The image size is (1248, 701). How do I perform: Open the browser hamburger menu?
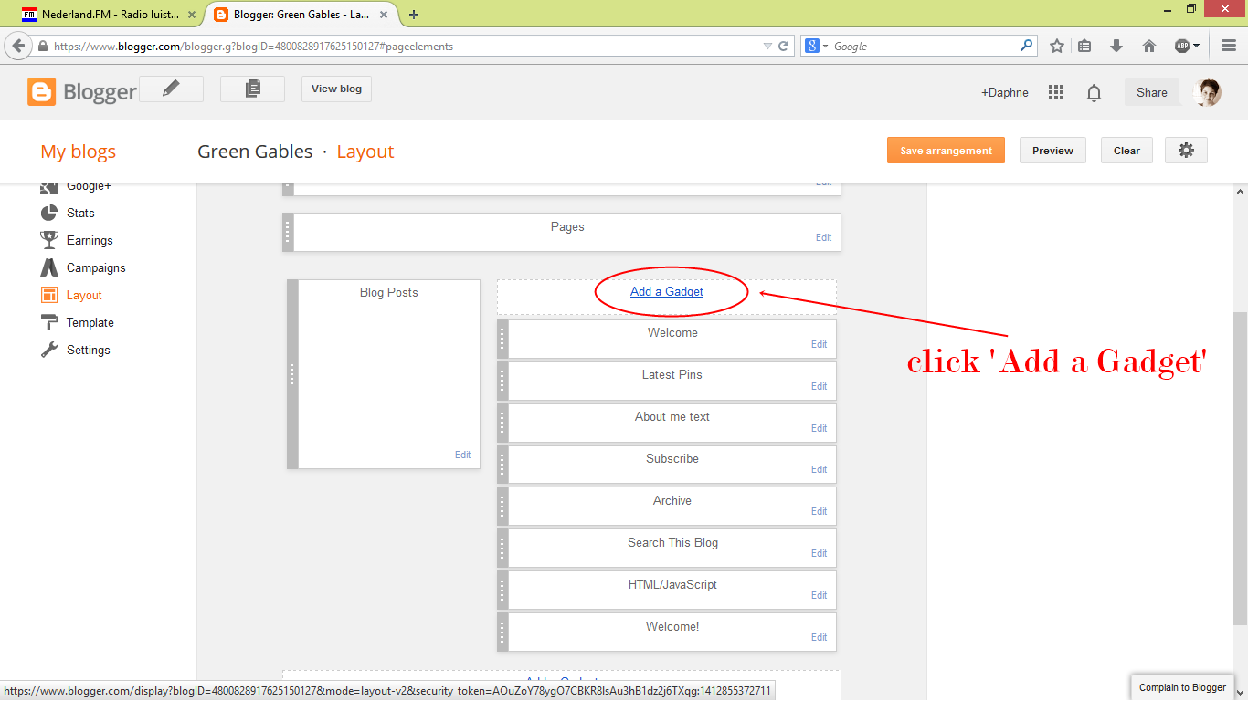pyautogui.click(x=1228, y=45)
